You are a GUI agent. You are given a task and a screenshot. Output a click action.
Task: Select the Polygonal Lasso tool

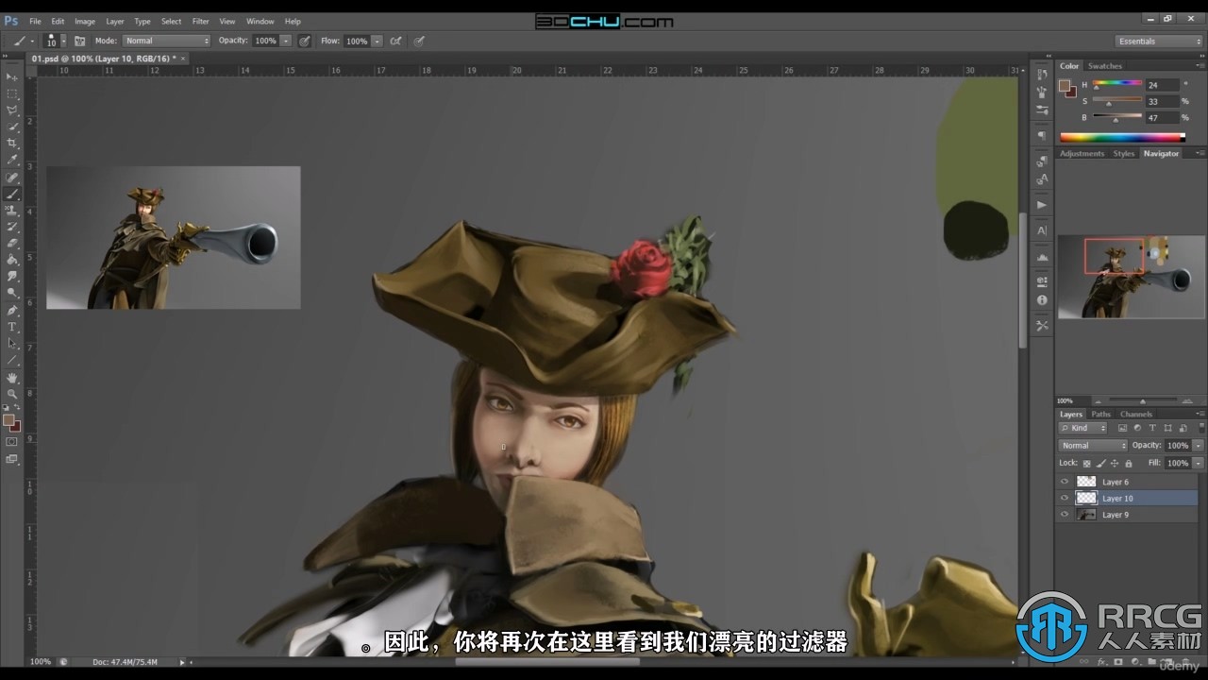[x=12, y=110]
